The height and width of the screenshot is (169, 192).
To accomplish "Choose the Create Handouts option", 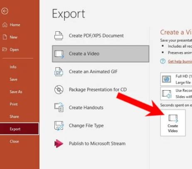I will click(101, 108).
